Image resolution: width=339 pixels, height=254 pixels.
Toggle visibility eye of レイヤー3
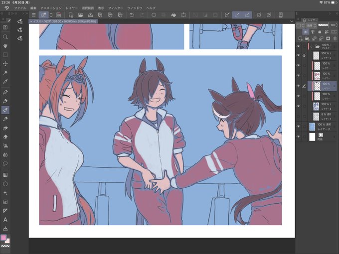[x=299, y=55]
